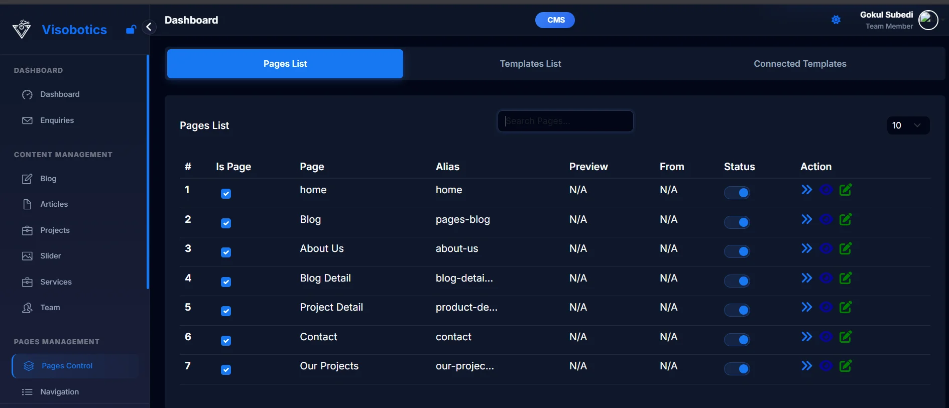
Task: Click the unlock padlock icon beside Visobotics
Action: (131, 30)
